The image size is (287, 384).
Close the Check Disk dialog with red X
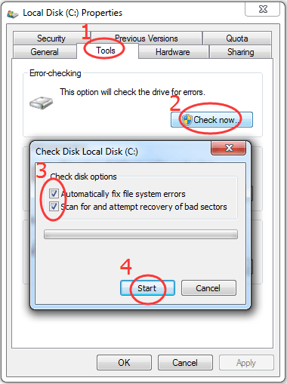coord(228,148)
